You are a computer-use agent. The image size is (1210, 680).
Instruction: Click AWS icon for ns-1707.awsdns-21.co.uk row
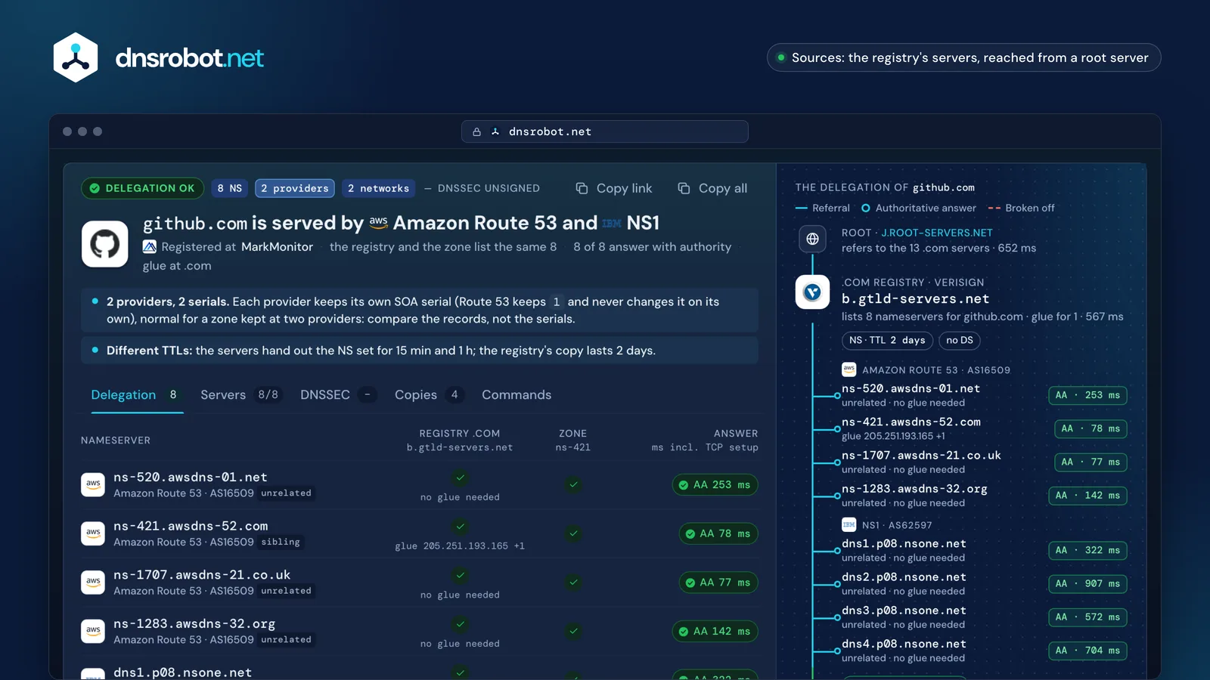(93, 583)
